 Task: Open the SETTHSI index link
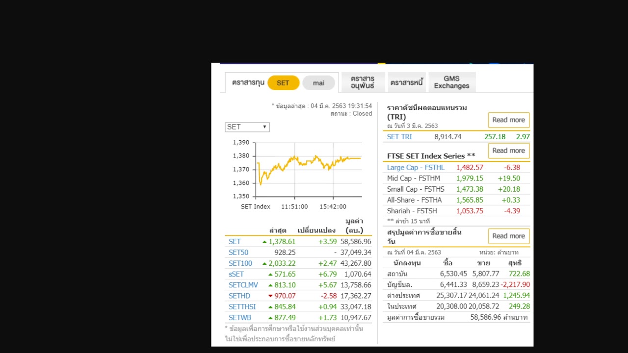242,306
